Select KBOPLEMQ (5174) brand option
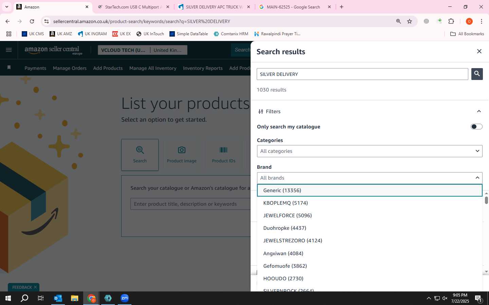Screen dimensions: 489x305 [x=370, y=203]
